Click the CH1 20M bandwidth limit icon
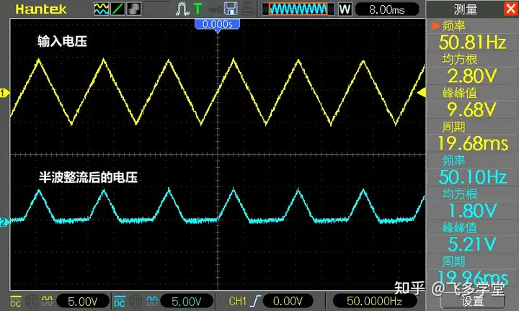The image size is (519, 311). point(32,301)
